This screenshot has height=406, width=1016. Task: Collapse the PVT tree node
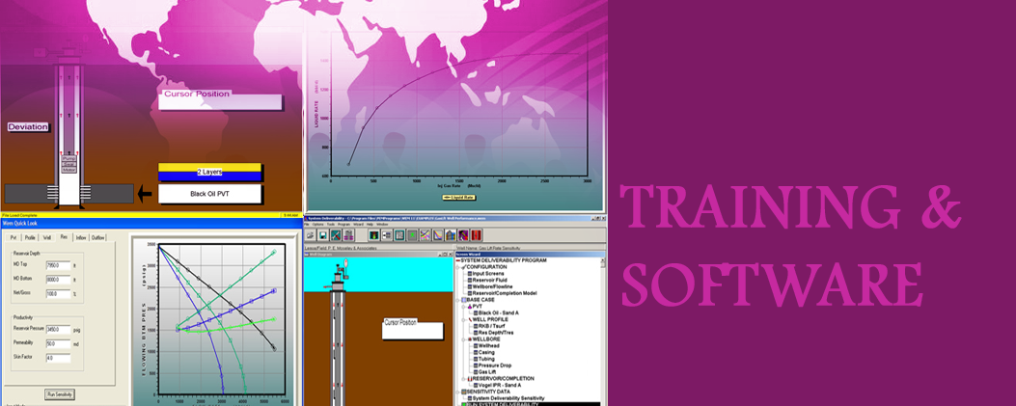463,307
